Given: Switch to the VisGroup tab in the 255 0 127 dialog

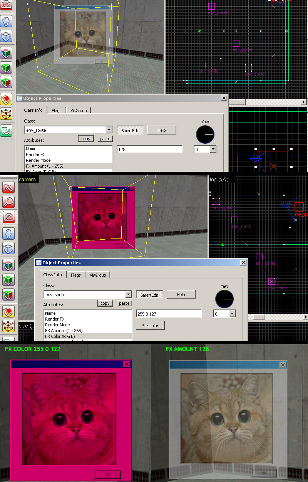Looking at the screenshot, I should pyautogui.click(x=98, y=275).
